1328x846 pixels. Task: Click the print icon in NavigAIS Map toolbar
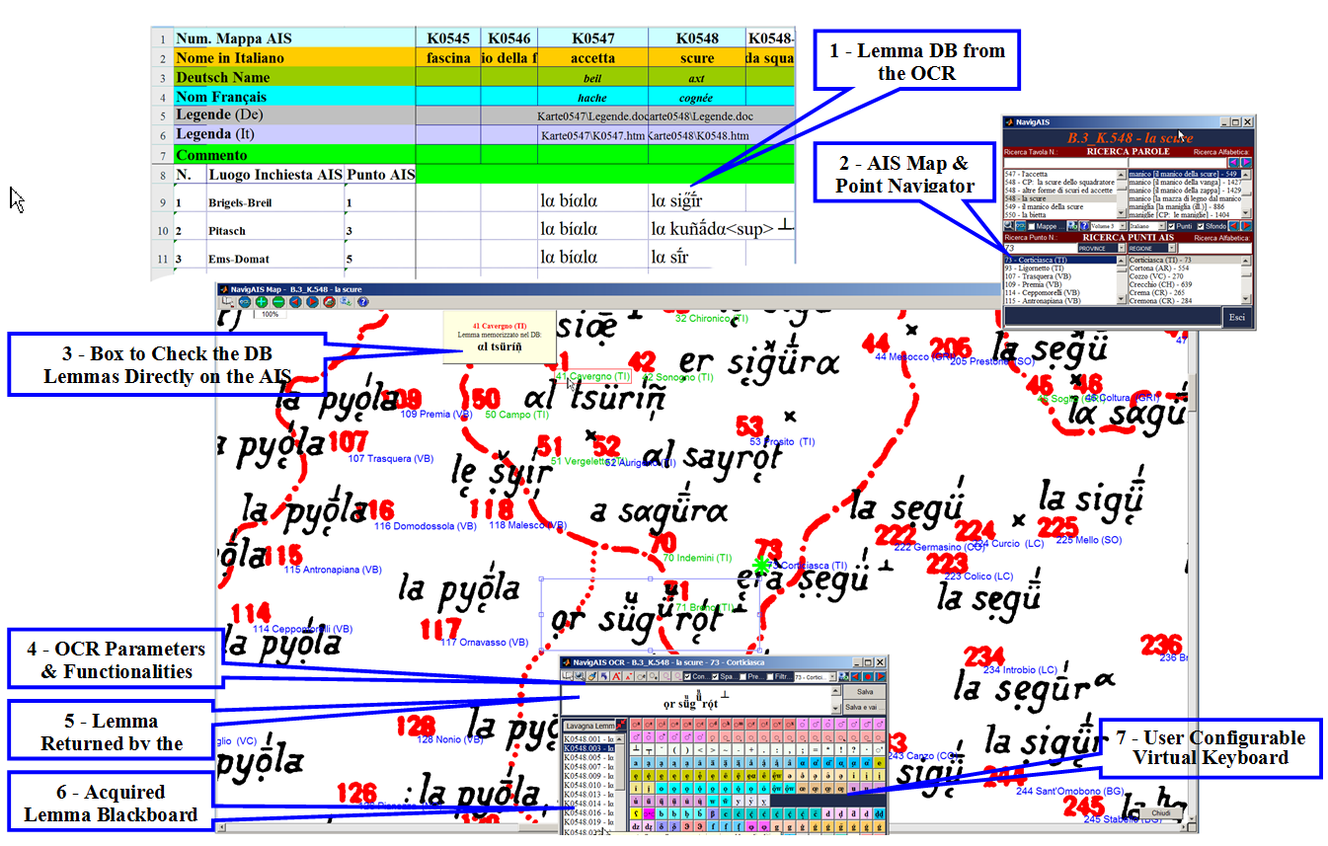329,301
